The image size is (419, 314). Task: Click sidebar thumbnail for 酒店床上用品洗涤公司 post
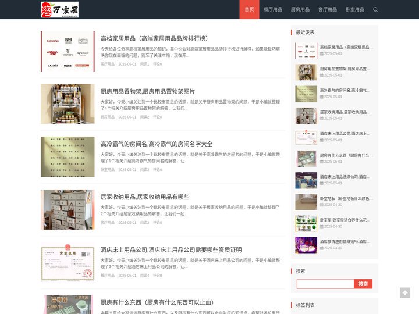pyautogui.click(x=306, y=180)
